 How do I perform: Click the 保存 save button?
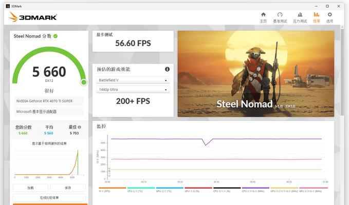point(68,188)
